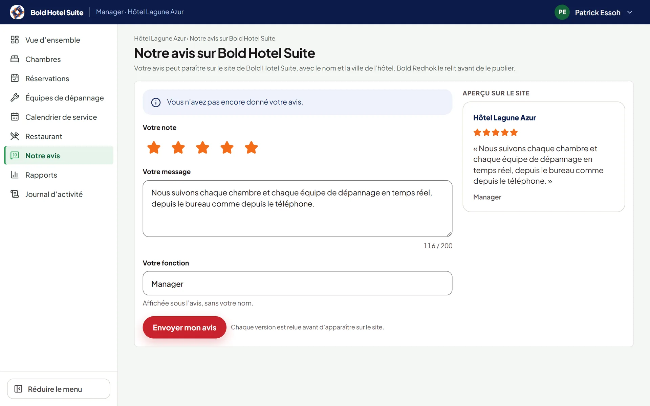Click the Restaurant utensils icon
The height and width of the screenshot is (406, 650).
pyautogui.click(x=15, y=136)
